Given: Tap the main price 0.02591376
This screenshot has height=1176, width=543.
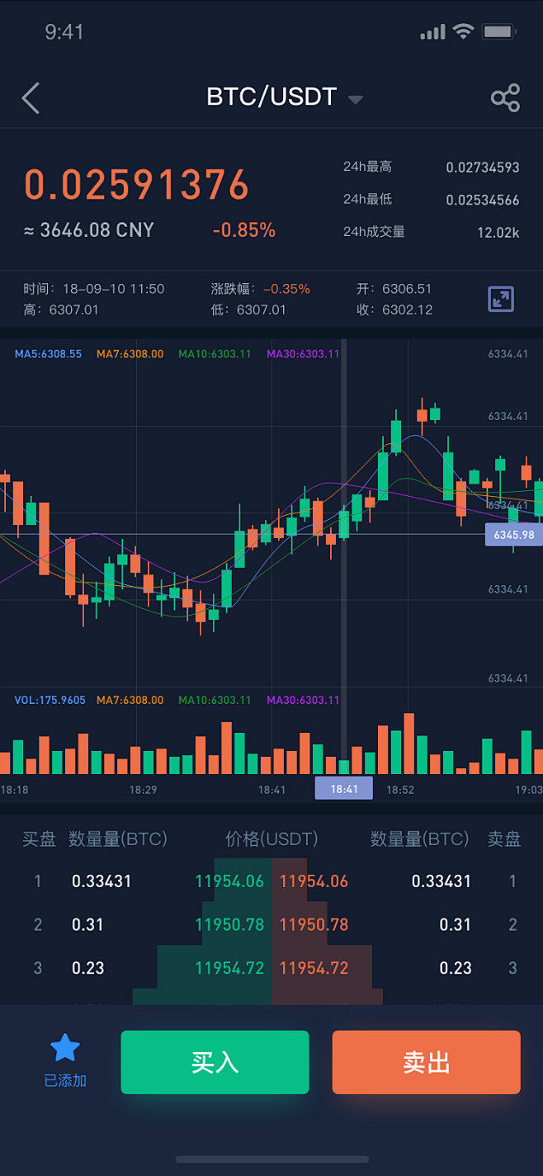Looking at the screenshot, I should [136, 185].
